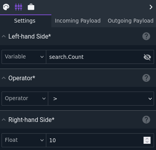
Task: Collapse the Operator section
Action: click(4, 78)
